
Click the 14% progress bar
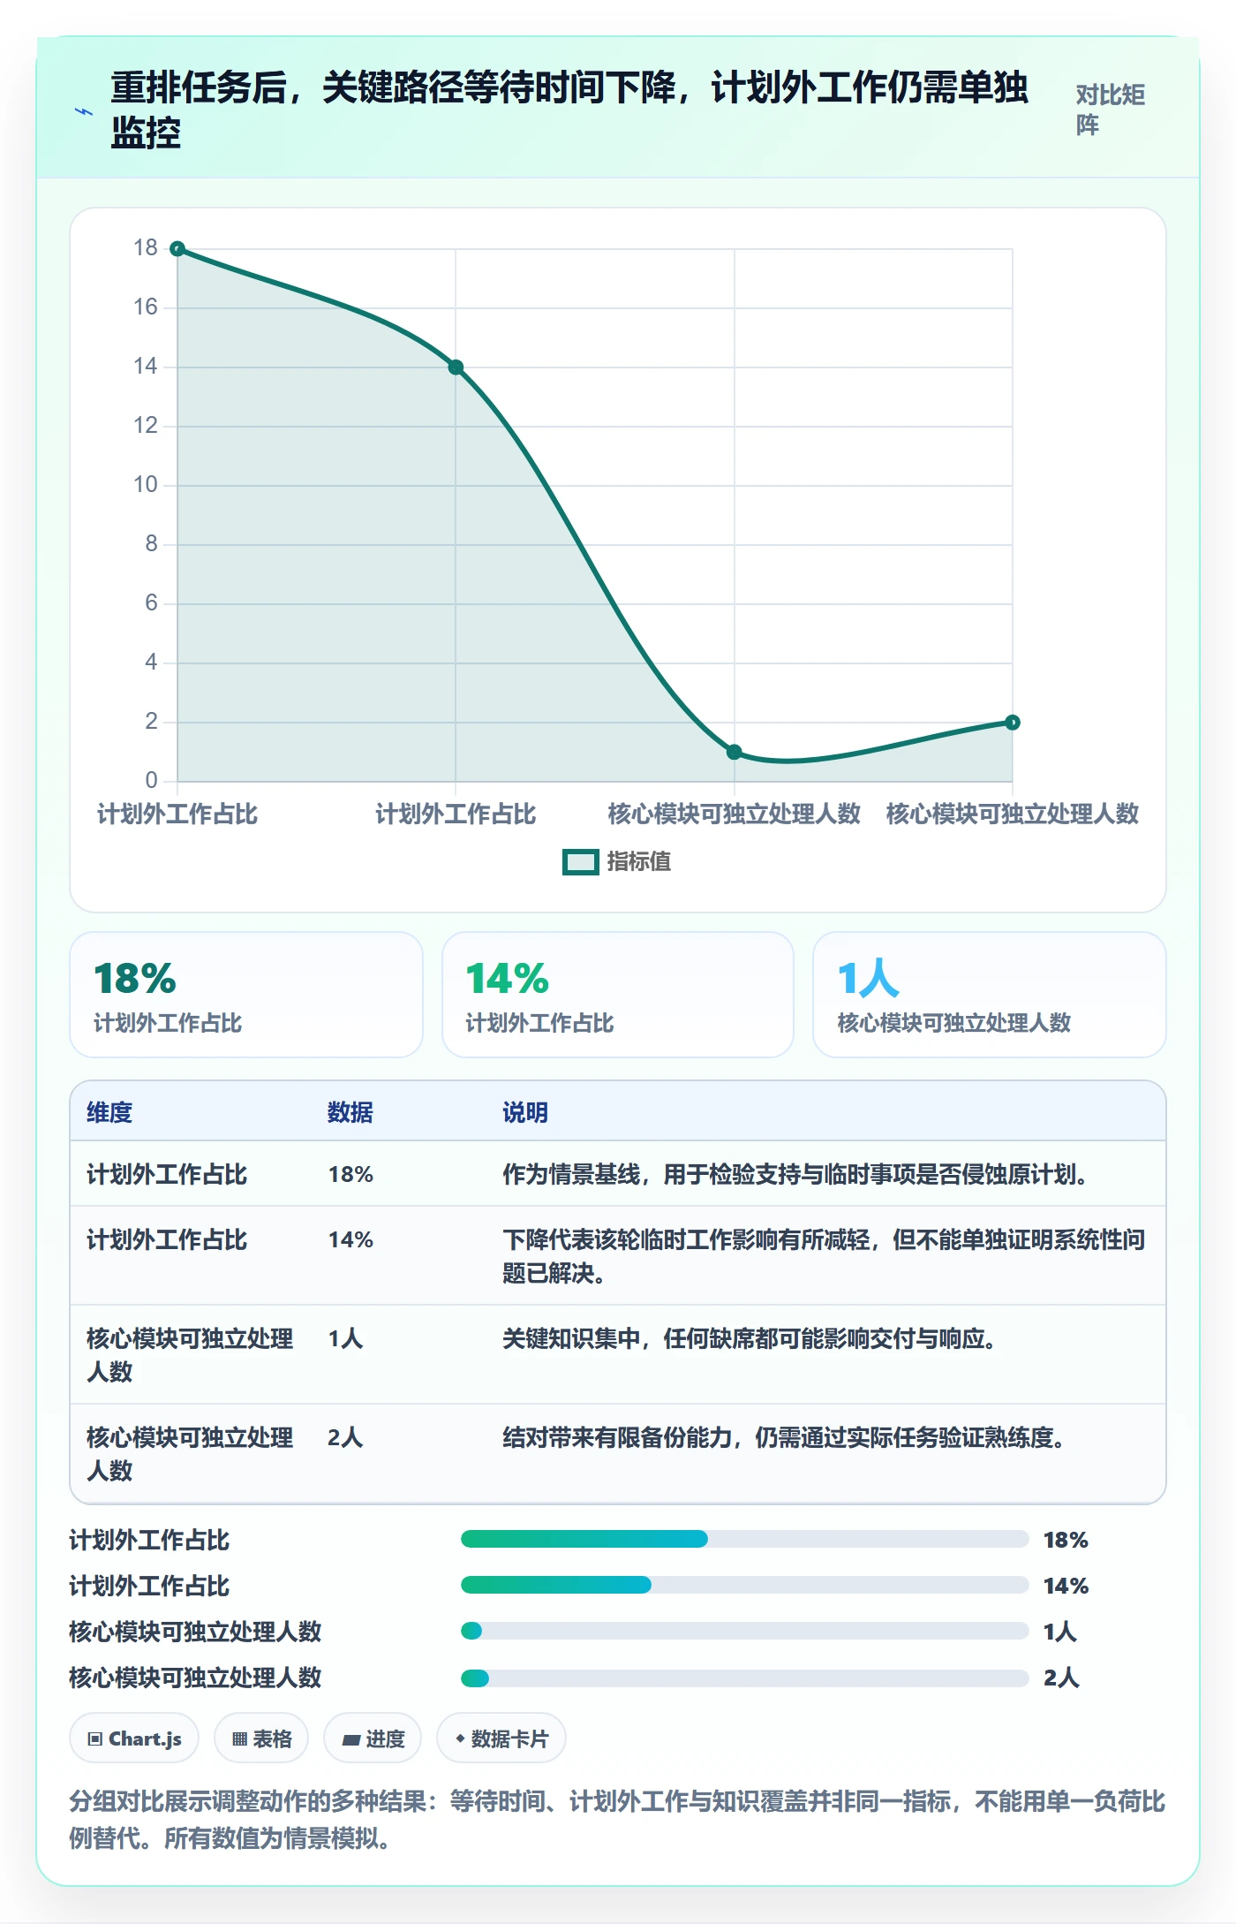pyautogui.click(x=744, y=1585)
